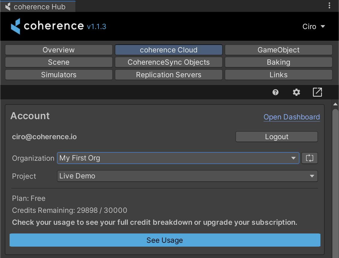Viewport: 339px width, 258px height.
Task: Open the Ciro account dropdown
Action: click(x=314, y=27)
